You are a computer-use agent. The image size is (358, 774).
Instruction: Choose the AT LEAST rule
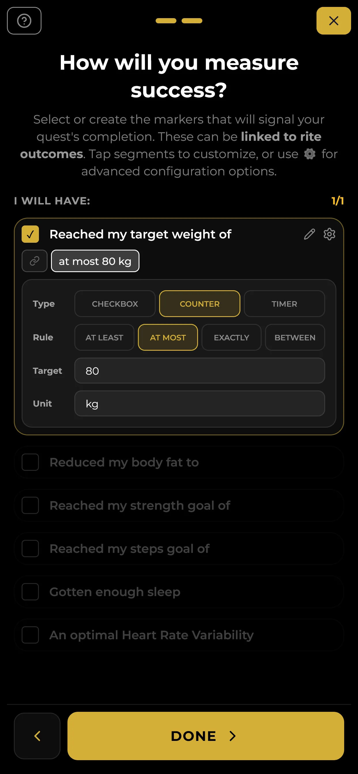(104, 337)
